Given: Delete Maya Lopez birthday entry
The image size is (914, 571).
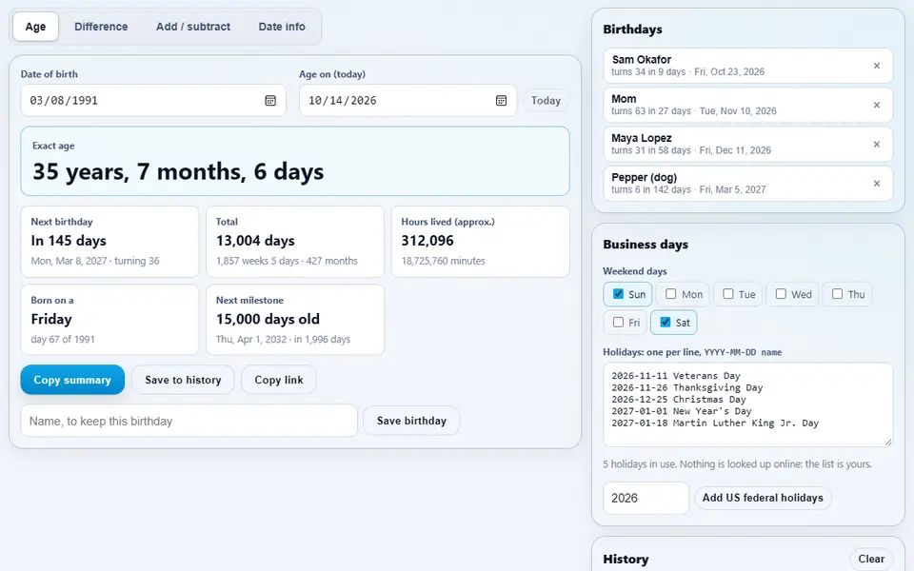Looking at the screenshot, I should tap(877, 144).
